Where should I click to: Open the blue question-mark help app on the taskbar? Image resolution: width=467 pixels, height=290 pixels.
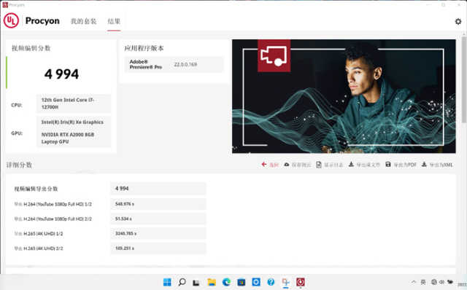click(271, 282)
